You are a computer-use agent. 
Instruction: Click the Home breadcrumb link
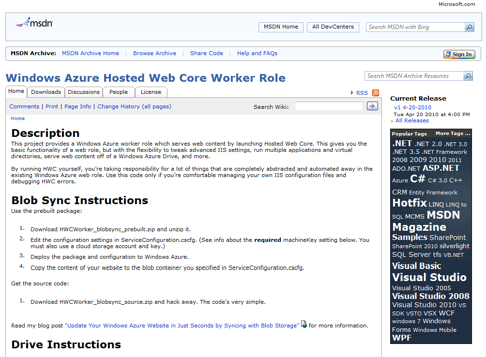[x=17, y=119]
